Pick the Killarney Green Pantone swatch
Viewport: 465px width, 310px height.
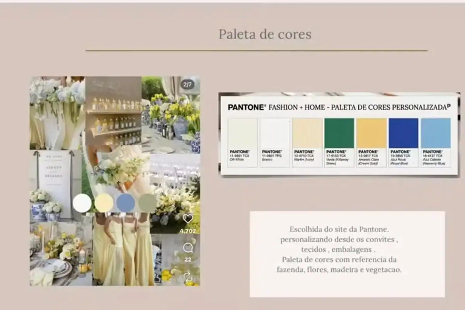[339, 133]
